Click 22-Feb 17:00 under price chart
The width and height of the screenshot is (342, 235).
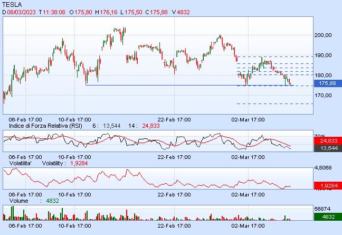174,120
